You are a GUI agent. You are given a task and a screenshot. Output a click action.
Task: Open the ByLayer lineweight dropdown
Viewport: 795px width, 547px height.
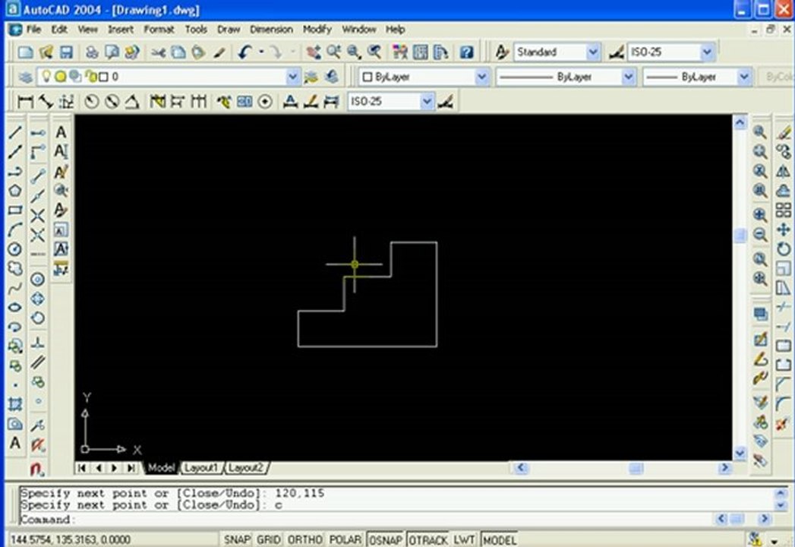[744, 77]
